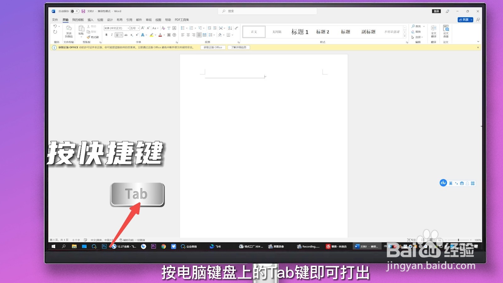Click the Shading paint bucket icon

tap(220, 35)
